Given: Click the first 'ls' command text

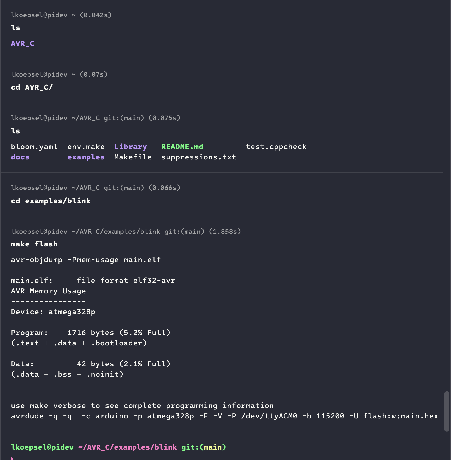Looking at the screenshot, I should pos(15,28).
